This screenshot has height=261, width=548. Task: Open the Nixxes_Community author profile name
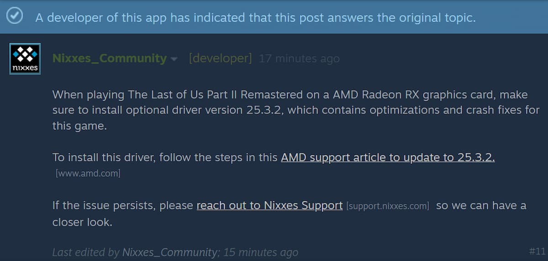(110, 59)
